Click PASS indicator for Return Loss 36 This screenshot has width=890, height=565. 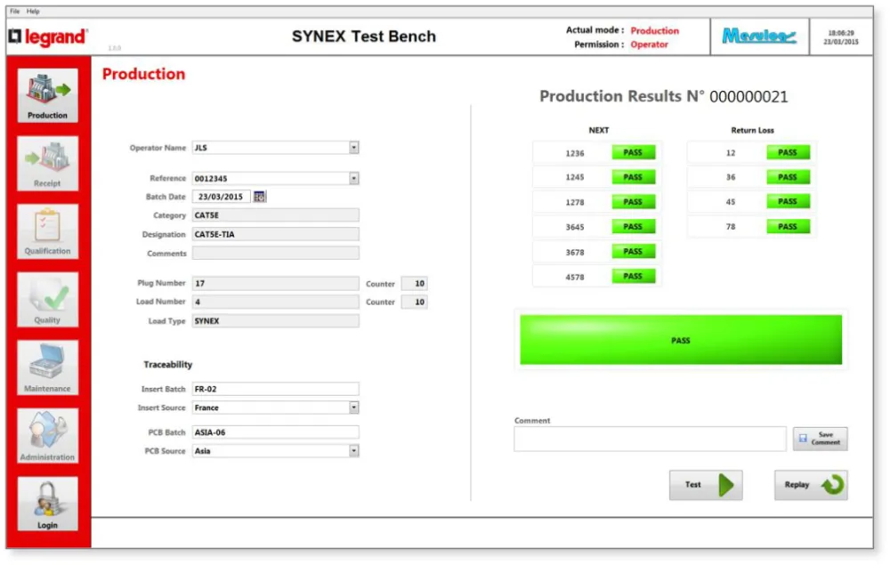tap(788, 177)
